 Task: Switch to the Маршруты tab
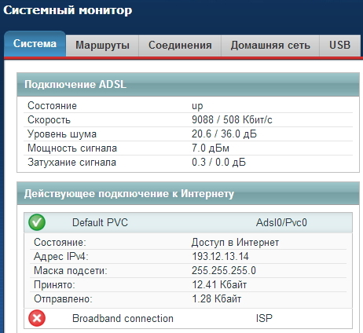coord(102,46)
